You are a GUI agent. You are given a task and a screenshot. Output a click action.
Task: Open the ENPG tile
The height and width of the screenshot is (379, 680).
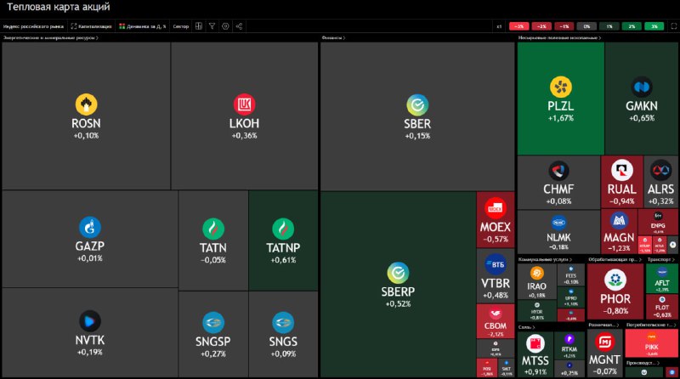658,223
